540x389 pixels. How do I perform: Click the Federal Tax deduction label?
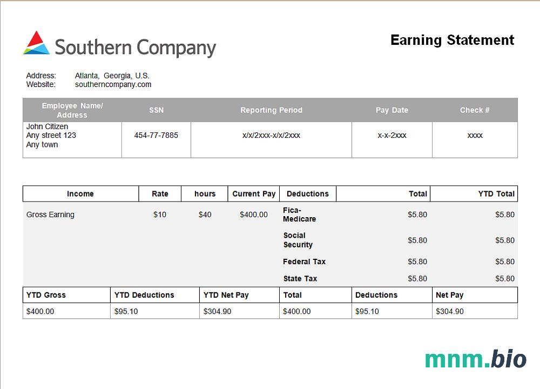tap(304, 261)
